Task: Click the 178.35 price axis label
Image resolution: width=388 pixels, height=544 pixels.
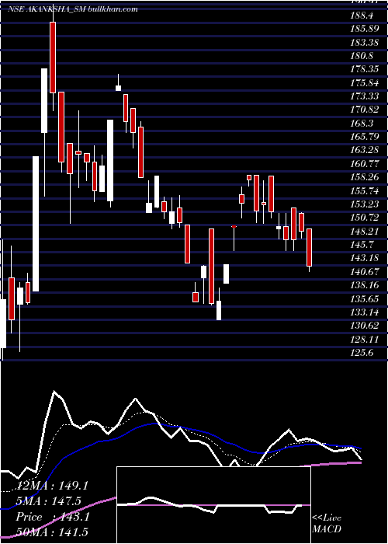Action: point(364,70)
